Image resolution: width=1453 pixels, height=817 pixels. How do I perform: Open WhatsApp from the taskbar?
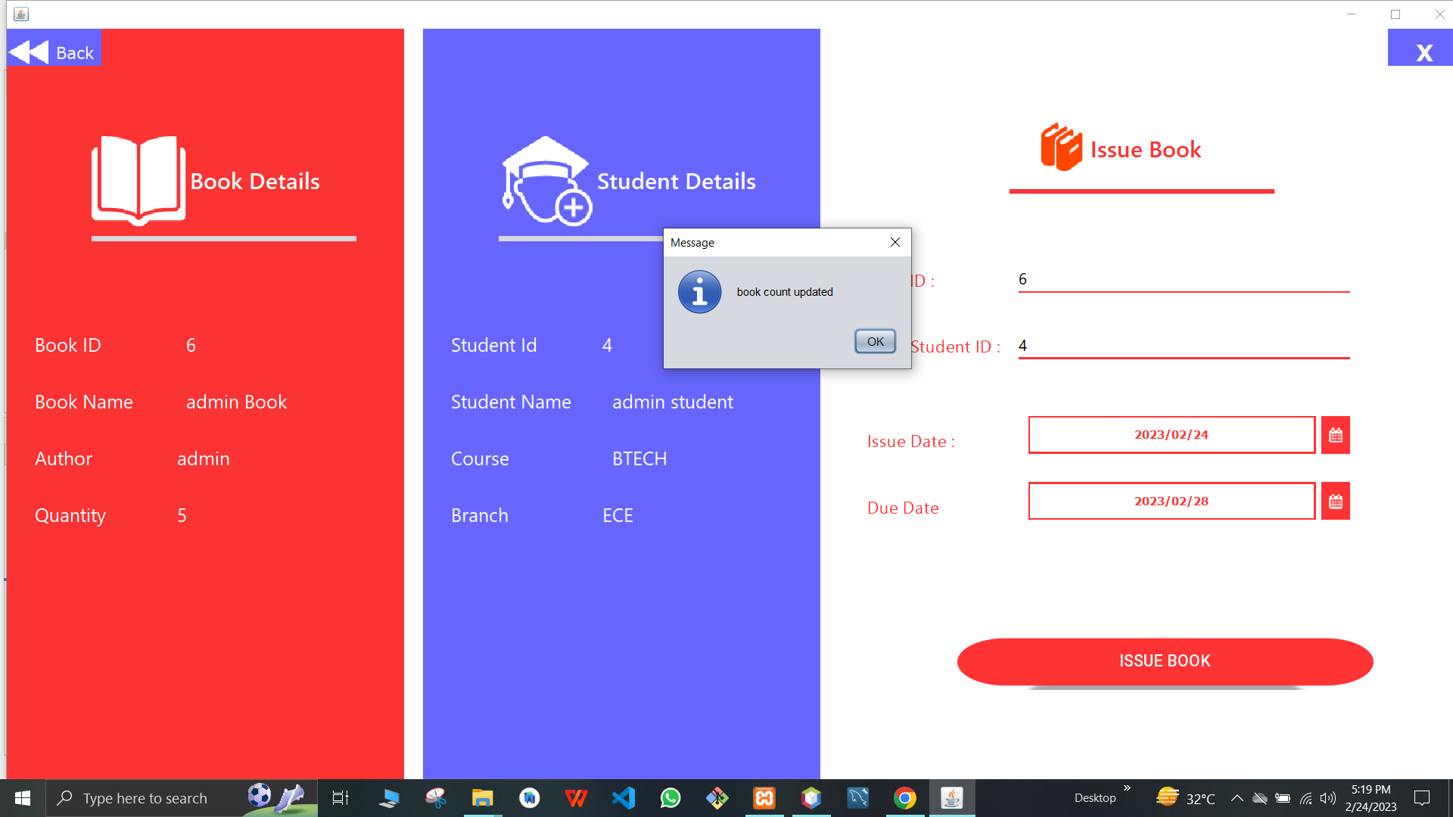670,798
